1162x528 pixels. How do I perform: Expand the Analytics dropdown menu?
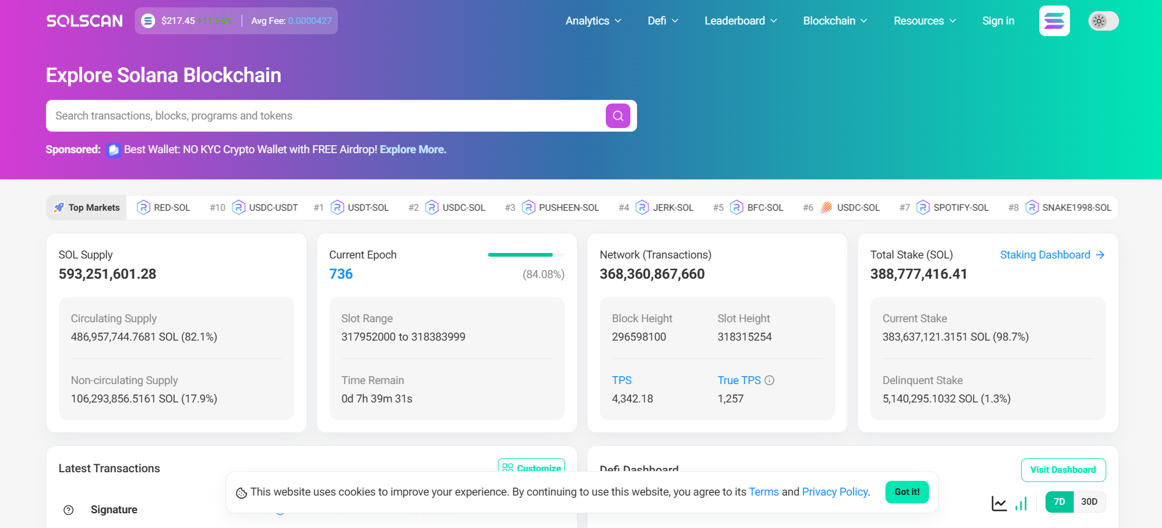click(x=593, y=21)
